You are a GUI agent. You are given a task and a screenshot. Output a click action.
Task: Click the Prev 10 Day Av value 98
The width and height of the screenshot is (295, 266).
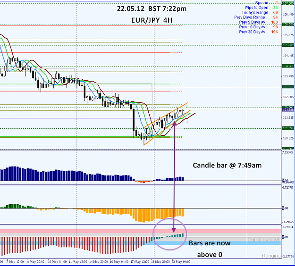(276, 27)
